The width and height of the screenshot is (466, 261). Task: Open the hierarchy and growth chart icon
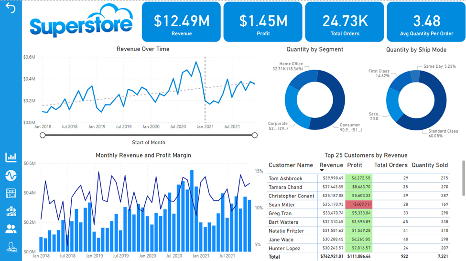[x=11, y=211]
